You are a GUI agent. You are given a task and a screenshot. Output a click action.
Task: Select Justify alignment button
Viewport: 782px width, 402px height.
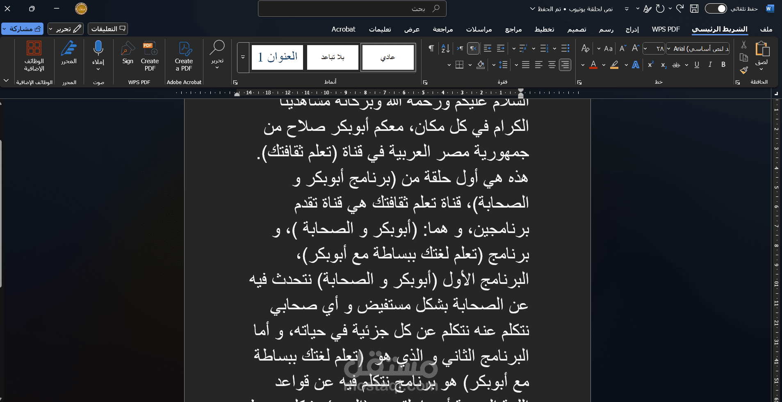click(526, 65)
